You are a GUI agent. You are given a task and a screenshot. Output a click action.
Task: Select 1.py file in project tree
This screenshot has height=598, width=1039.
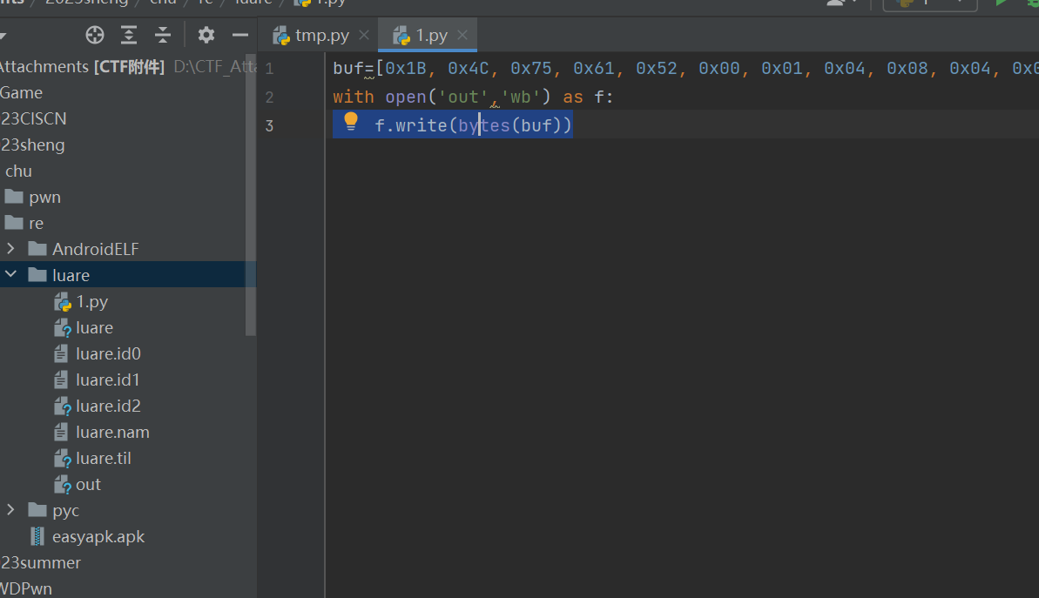point(91,301)
